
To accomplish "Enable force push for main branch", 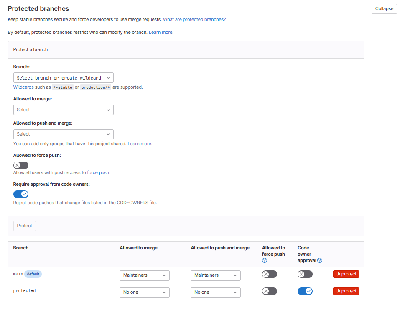I will pyautogui.click(x=270, y=275).
